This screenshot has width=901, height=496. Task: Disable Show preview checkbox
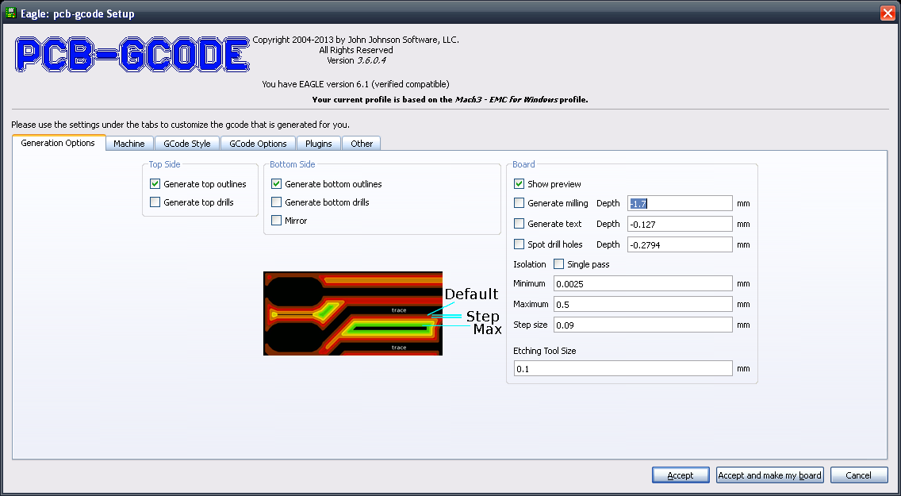click(520, 184)
